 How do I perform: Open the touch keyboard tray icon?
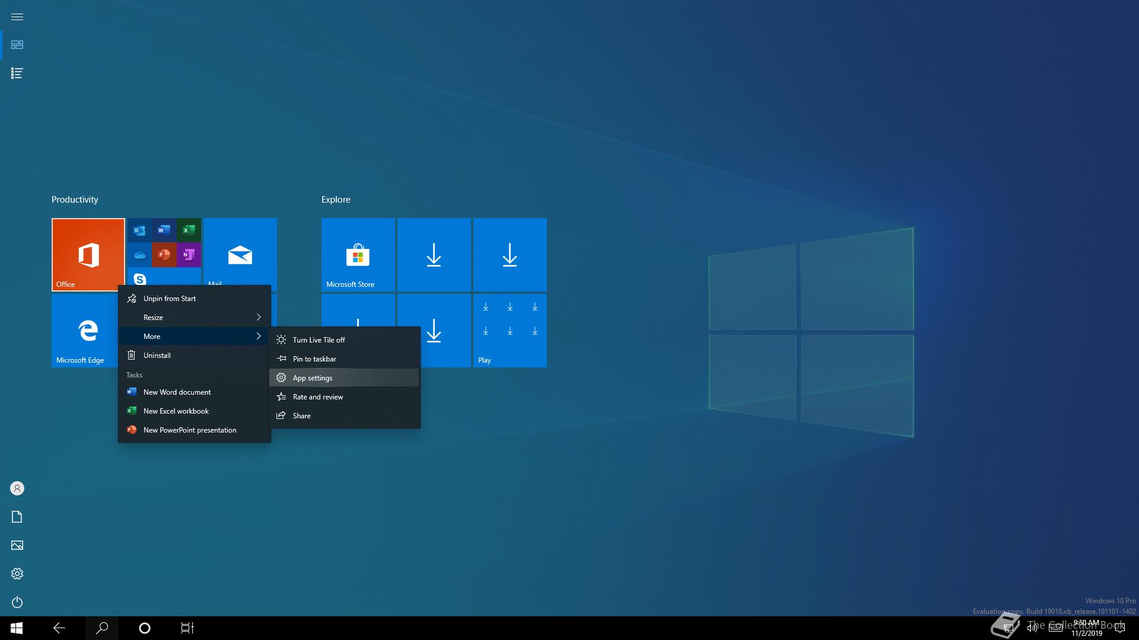pyautogui.click(x=1055, y=628)
